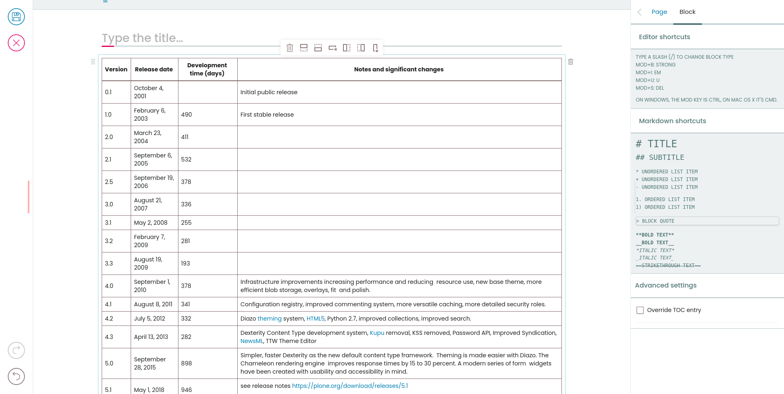Undo the last change
Viewport: 784px width, 394px height.
16,376
